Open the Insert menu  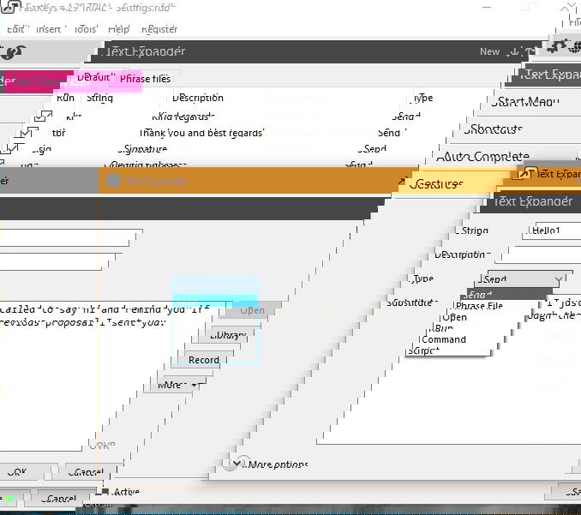tap(50, 29)
